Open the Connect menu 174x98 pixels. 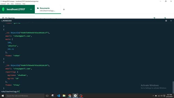click(3, 4)
